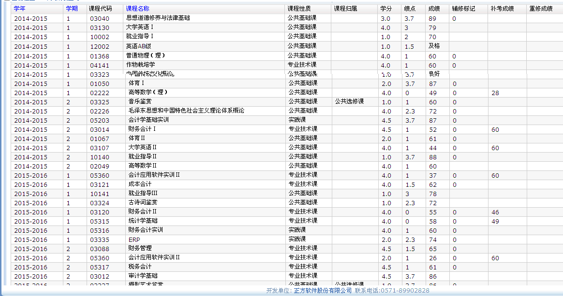The image size is (563, 296).
Task: Select the course name 古诗词鉴赏
Action: pos(143,202)
